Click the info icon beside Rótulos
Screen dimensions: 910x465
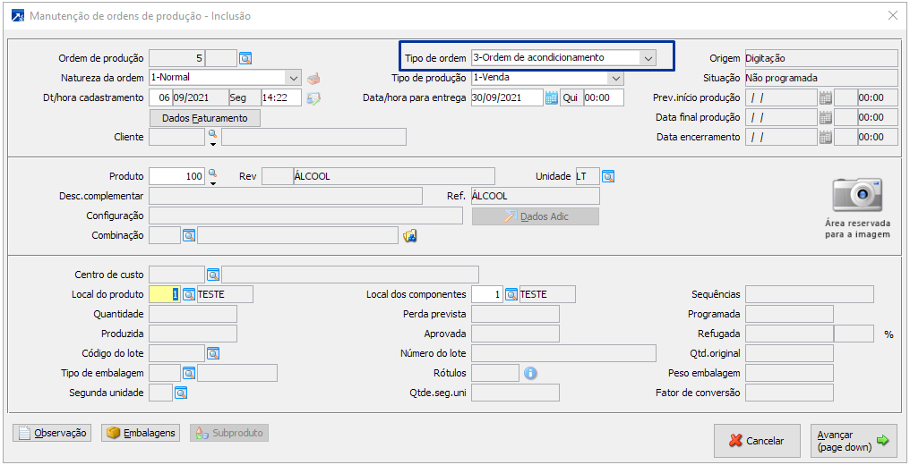(531, 373)
